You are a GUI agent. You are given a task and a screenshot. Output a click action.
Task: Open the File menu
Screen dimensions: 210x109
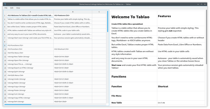[6, 8]
